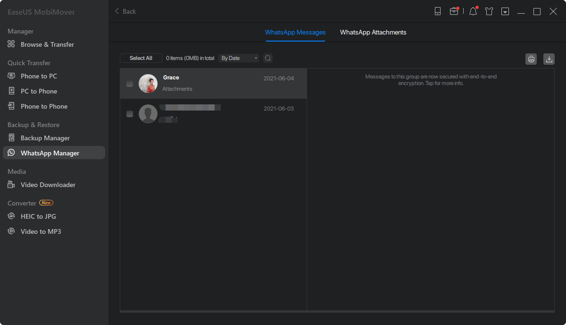Click the default avatar of the second chat

(x=148, y=114)
